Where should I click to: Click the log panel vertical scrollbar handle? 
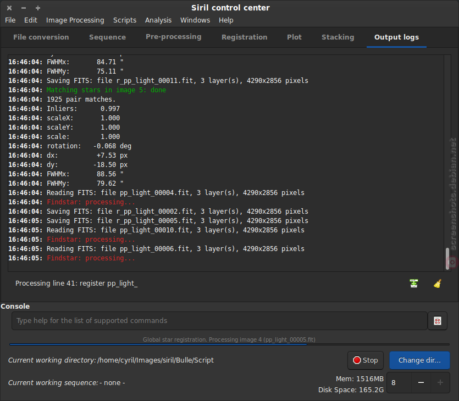pos(447,259)
